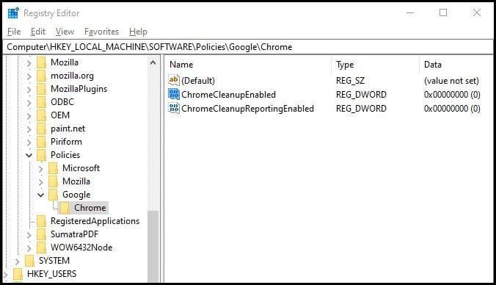This screenshot has height=285, width=496.
Task: Click the Microsoft folder icon under Policies
Action: (x=53, y=168)
